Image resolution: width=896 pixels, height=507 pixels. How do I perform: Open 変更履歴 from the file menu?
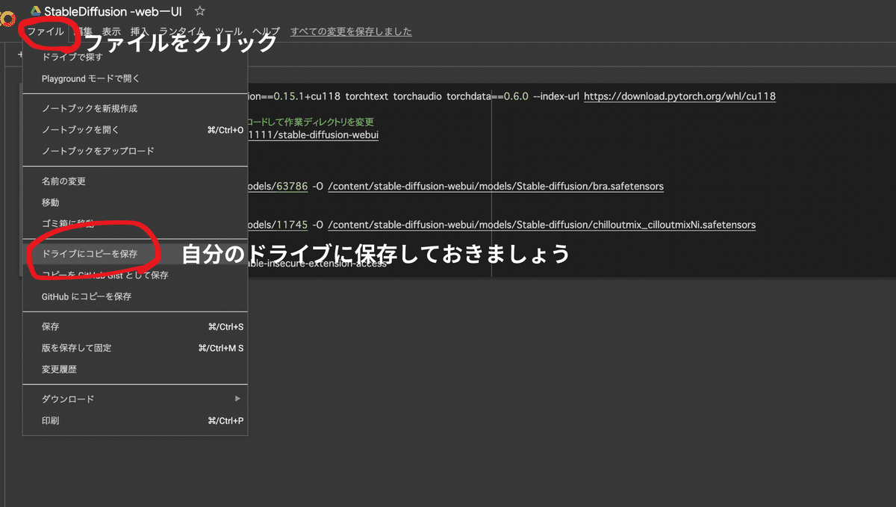[134, 369]
